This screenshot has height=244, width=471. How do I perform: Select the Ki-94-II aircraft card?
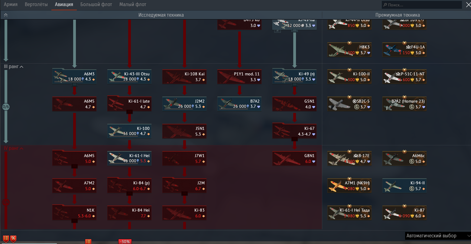point(404,186)
